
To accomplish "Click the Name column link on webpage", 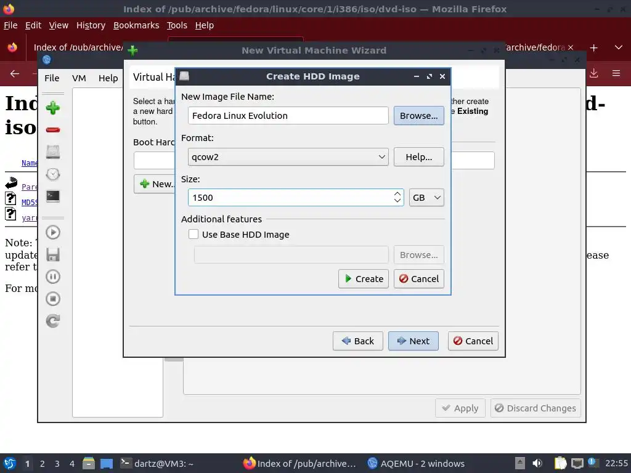I will point(30,163).
